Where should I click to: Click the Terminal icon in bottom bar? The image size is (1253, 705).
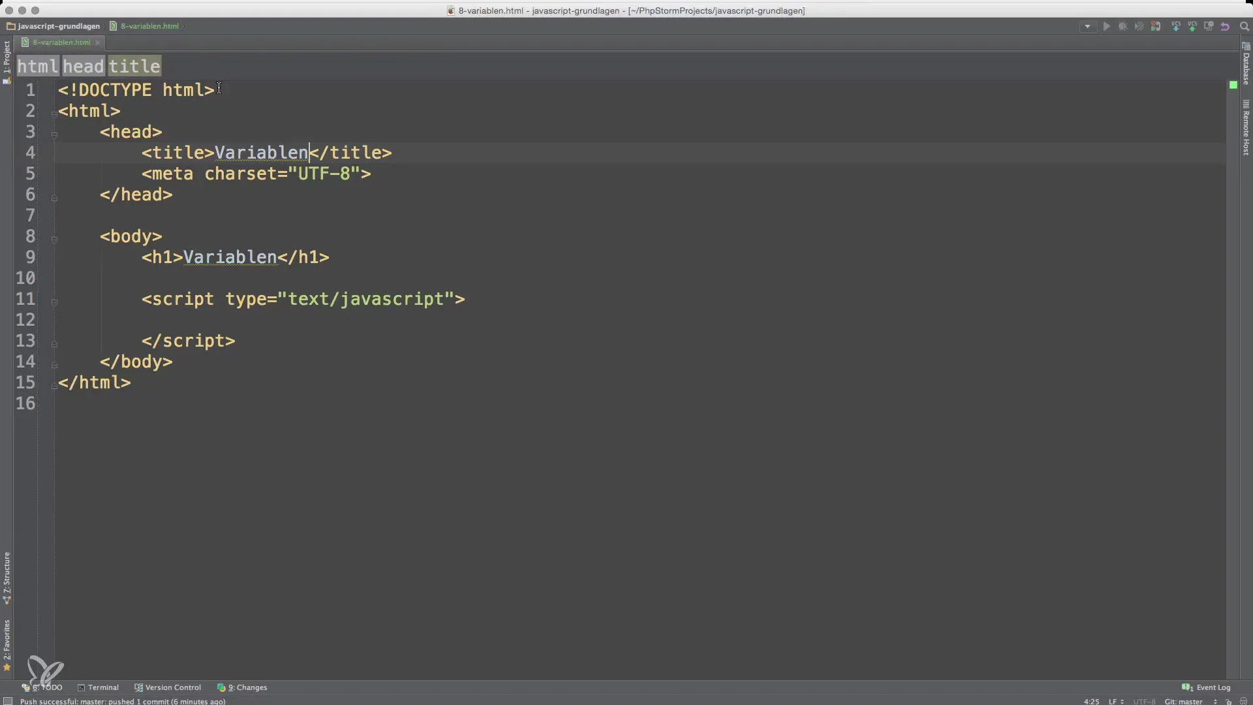coord(81,687)
